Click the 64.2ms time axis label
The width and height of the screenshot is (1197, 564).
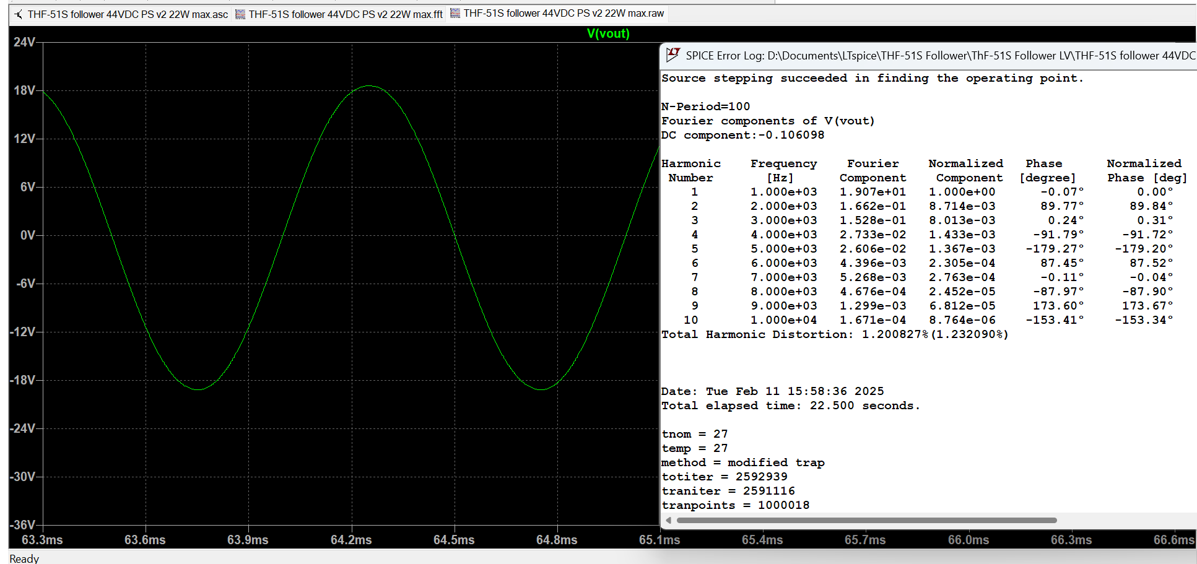coord(351,540)
